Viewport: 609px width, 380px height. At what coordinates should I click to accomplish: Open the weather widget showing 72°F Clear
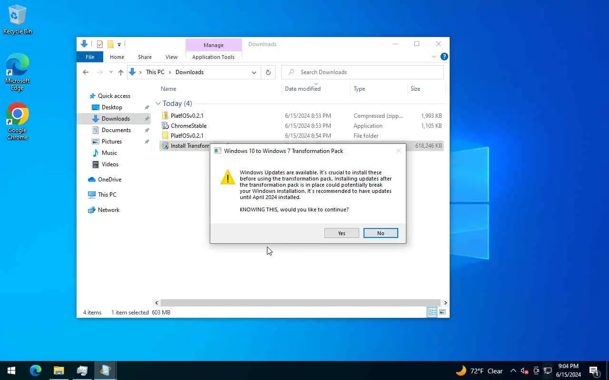tap(480, 371)
